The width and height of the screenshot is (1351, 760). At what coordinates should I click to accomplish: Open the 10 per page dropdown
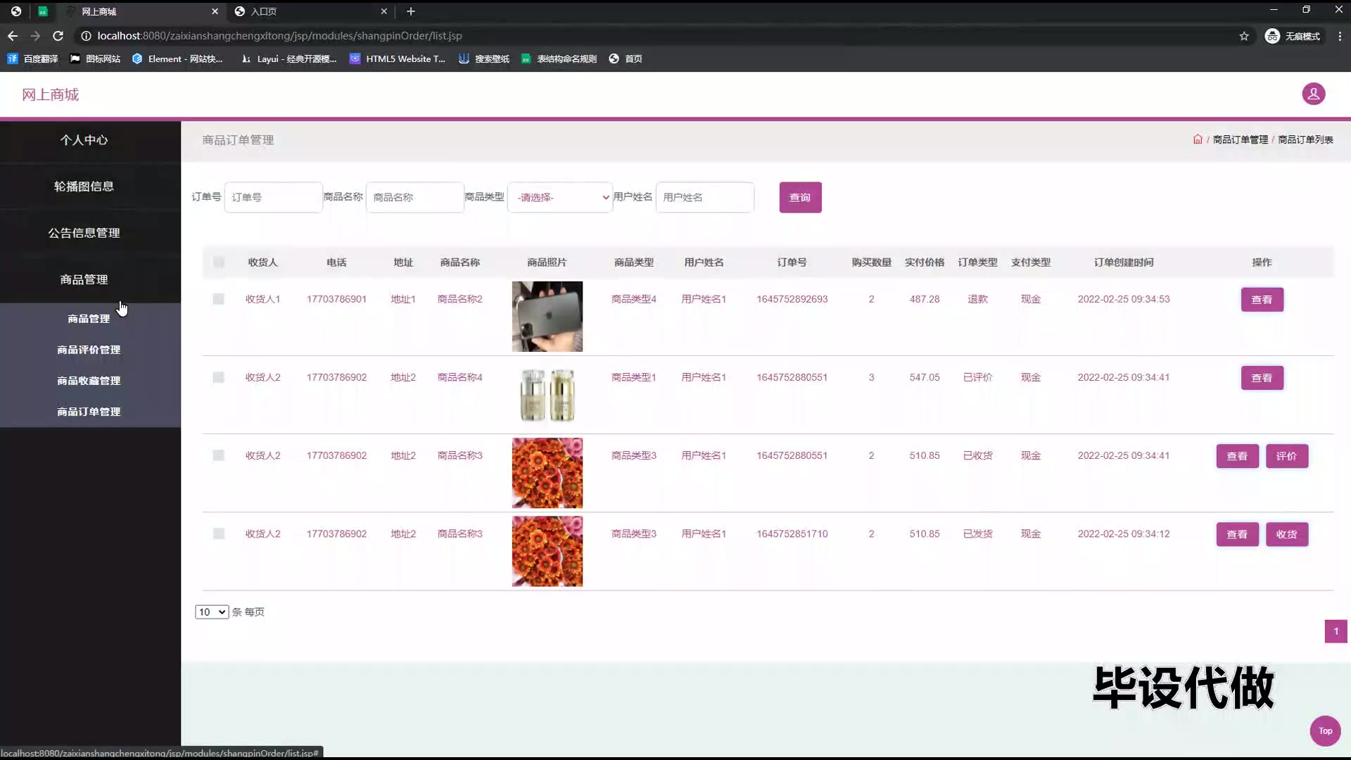212,612
